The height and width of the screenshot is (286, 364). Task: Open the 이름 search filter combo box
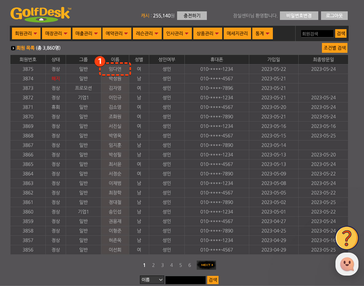(152, 280)
